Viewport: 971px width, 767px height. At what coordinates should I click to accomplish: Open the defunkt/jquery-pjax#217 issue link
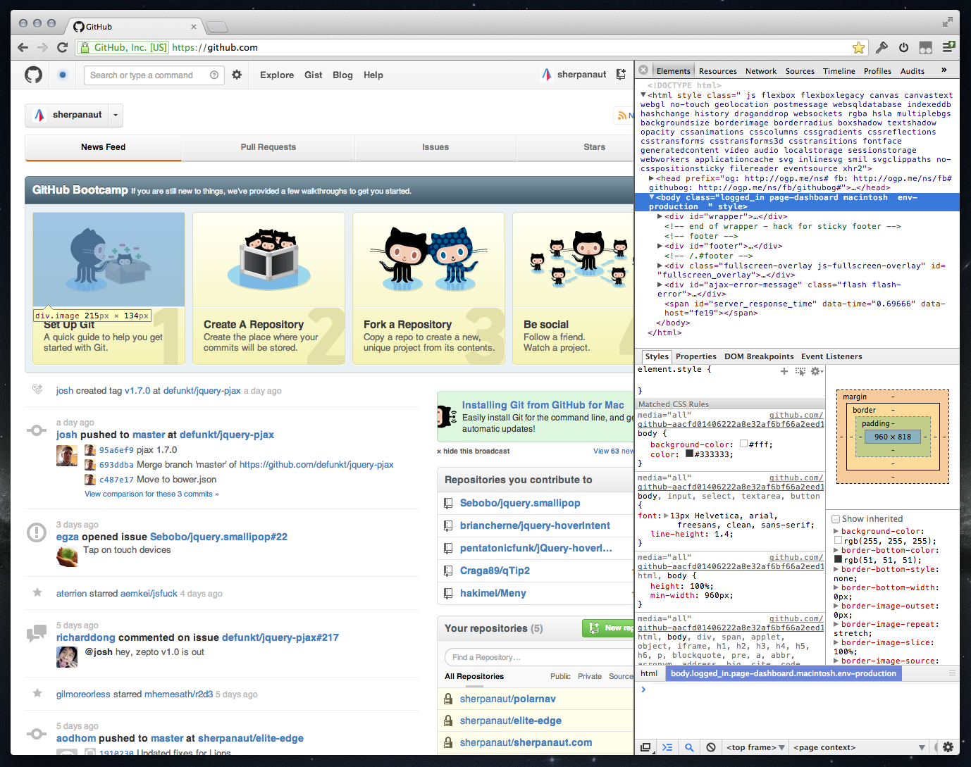[x=280, y=637]
